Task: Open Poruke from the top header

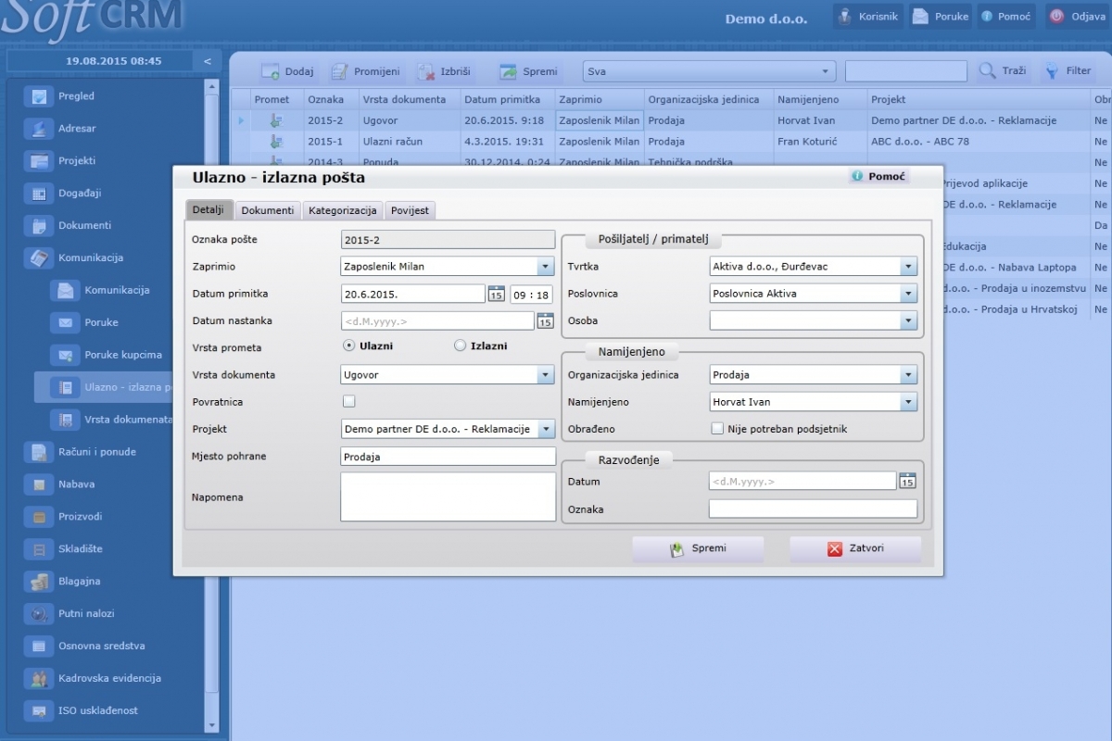Action: click(941, 17)
